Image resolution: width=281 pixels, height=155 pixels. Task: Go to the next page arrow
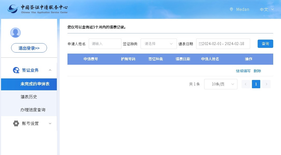pos(266,84)
